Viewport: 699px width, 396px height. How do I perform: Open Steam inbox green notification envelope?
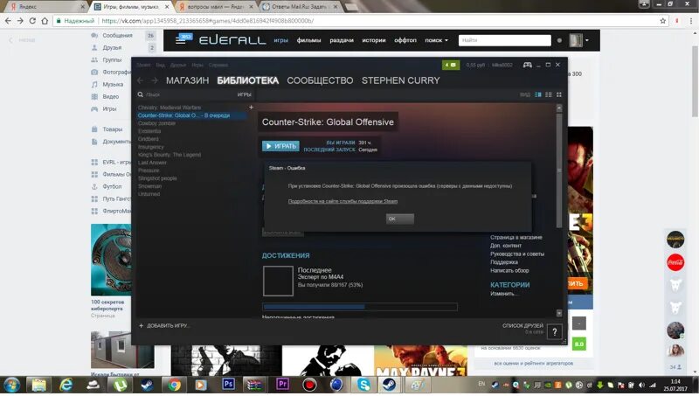point(451,65)
